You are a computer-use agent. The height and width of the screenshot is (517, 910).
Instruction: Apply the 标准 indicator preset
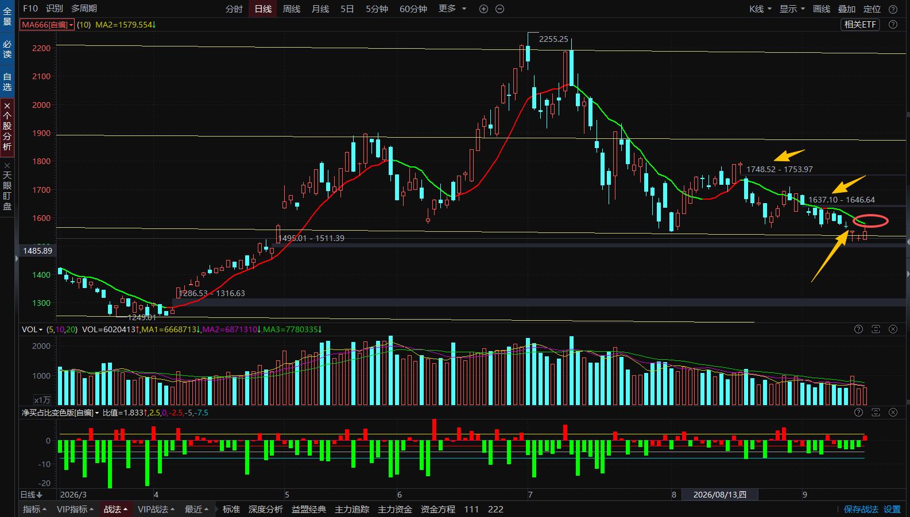click(x=231, y=510)
